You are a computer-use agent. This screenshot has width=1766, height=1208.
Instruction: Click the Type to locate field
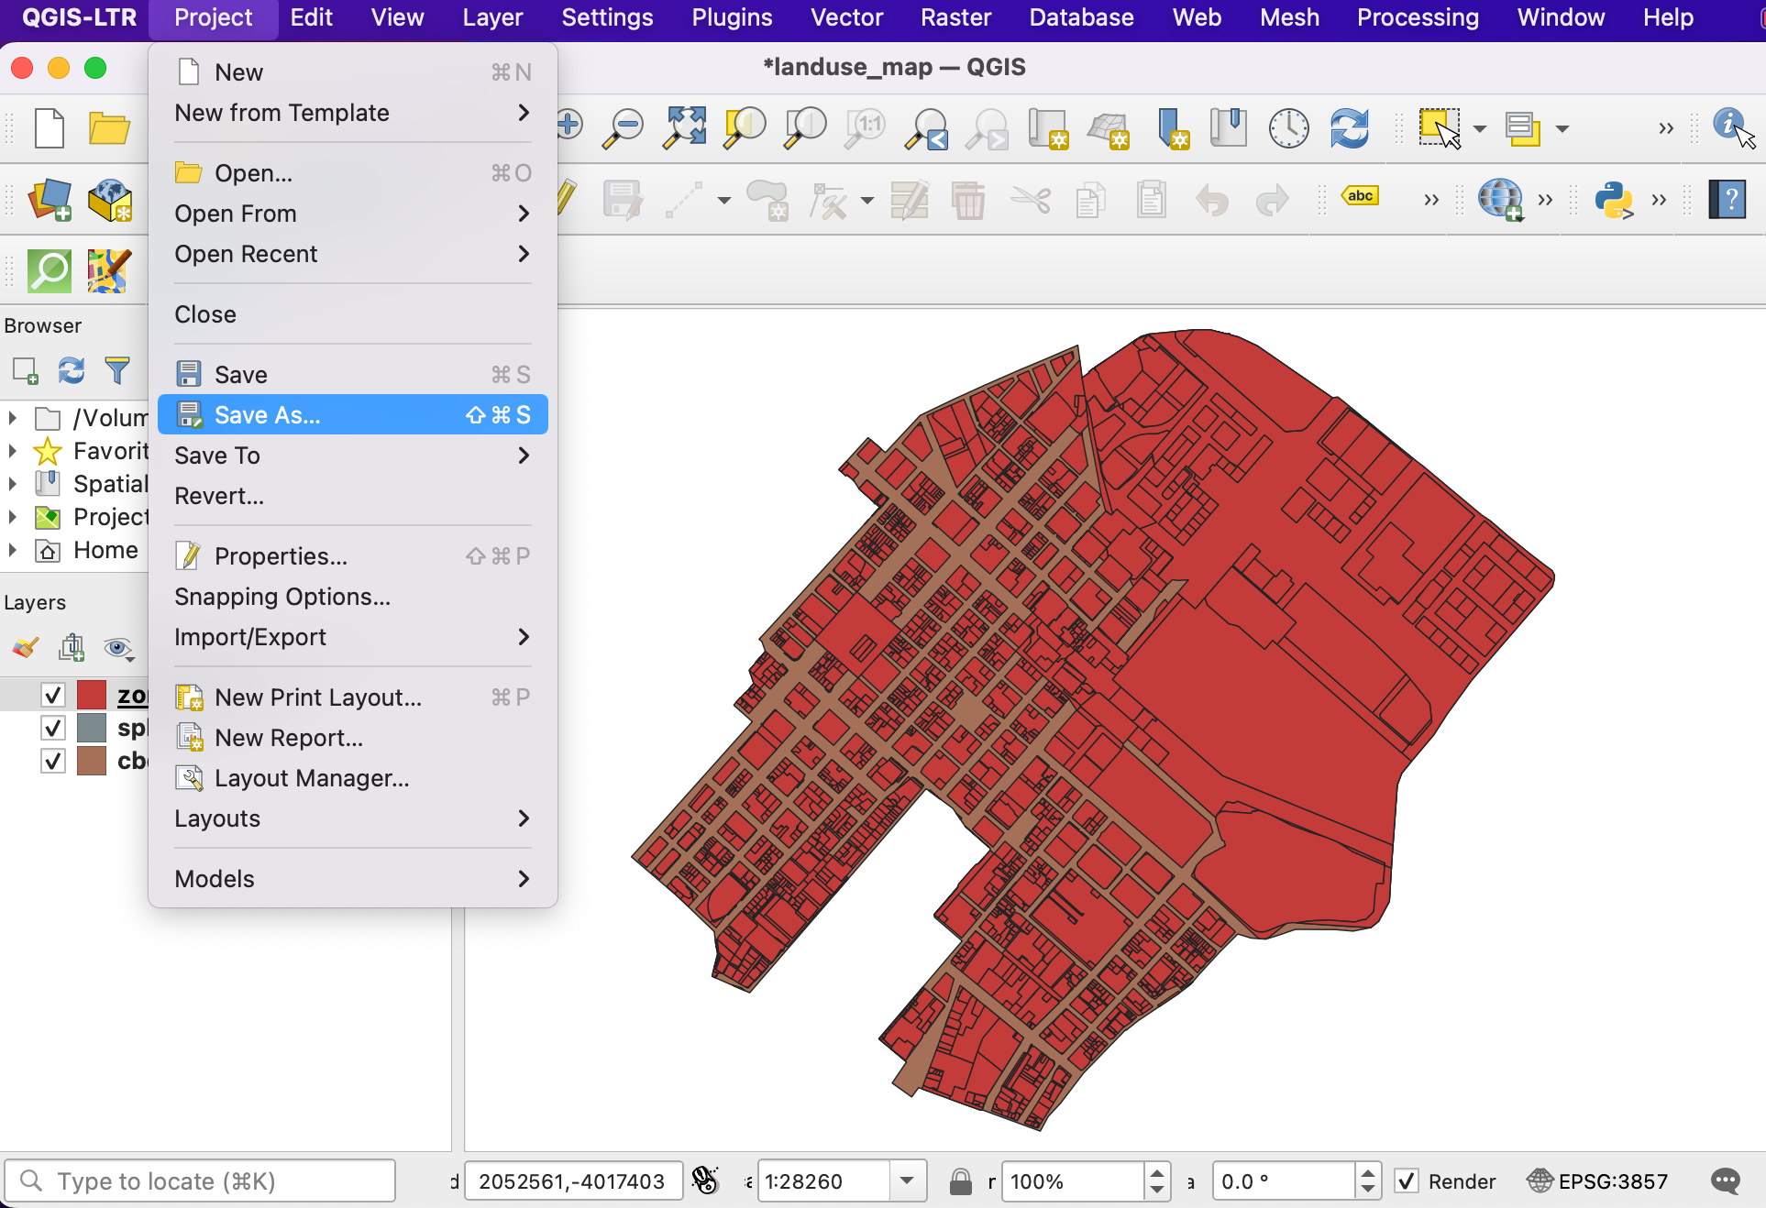(202, 1181)
